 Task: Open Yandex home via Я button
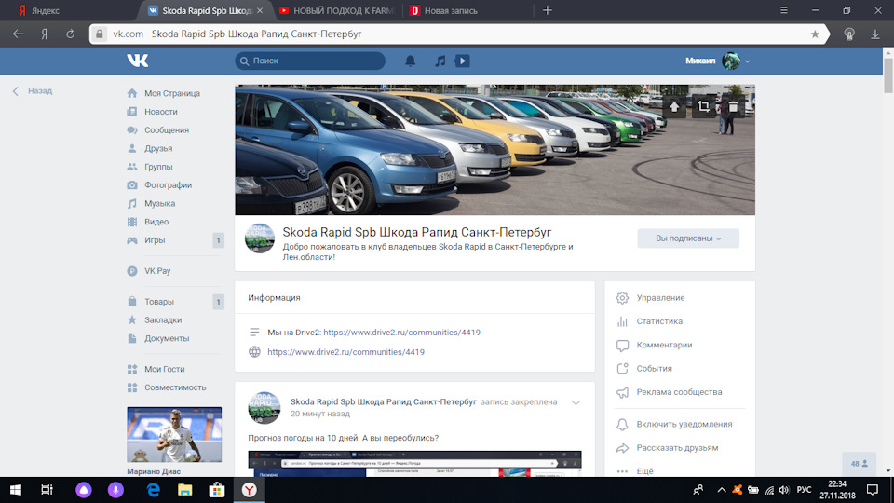click(44, 34)
